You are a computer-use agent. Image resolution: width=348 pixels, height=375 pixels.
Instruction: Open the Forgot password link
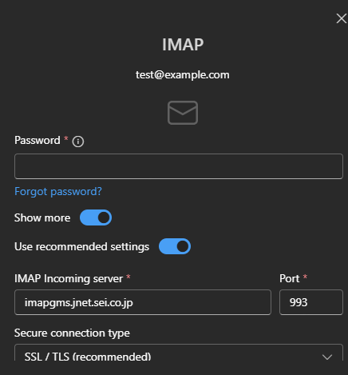click(x=58, y=191)
